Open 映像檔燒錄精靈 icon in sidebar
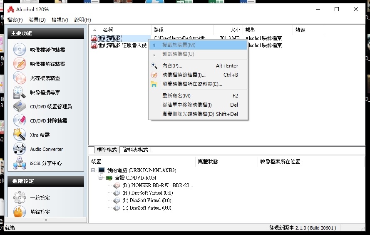 pyautogui.click(x=19, y=64)
